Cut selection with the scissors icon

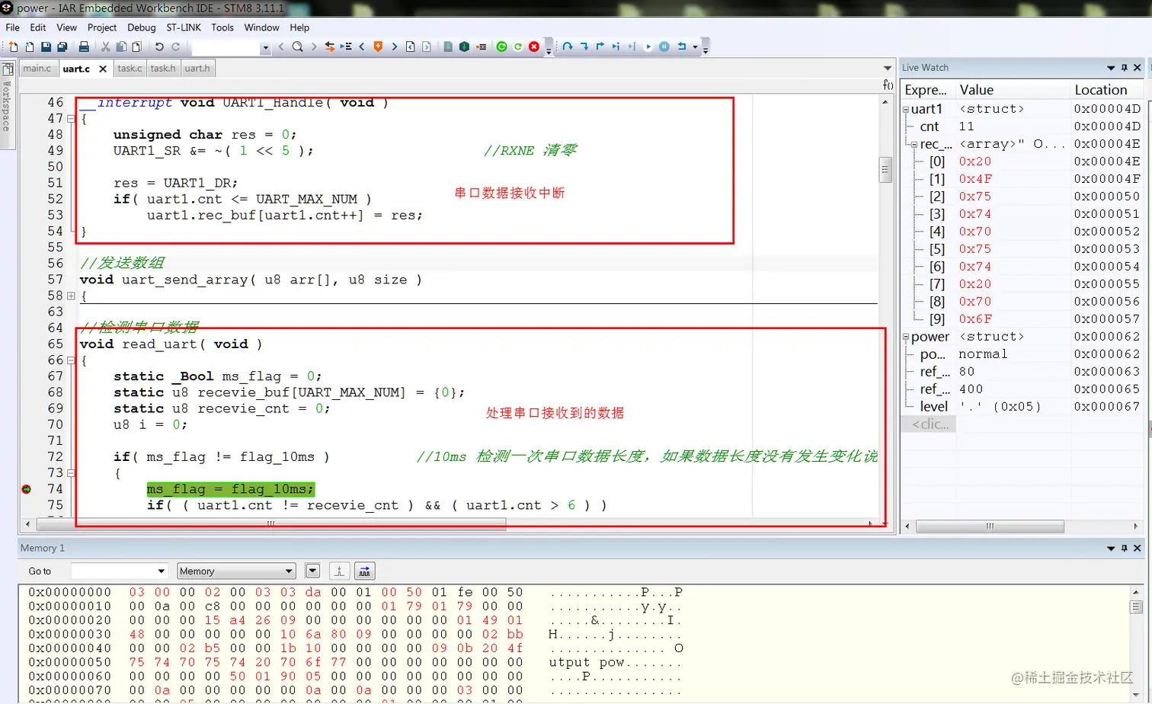click(105, 47)
